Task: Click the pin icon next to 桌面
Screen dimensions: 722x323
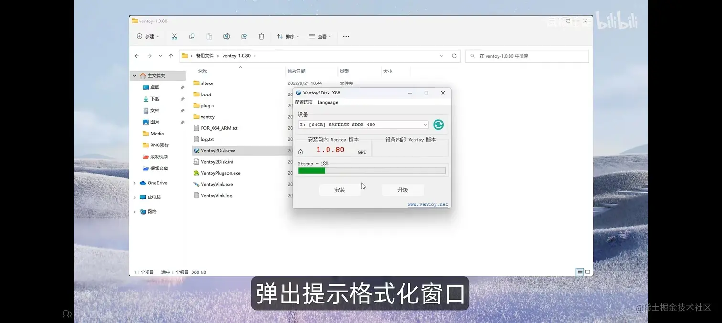Action: (x=182, y=87)
